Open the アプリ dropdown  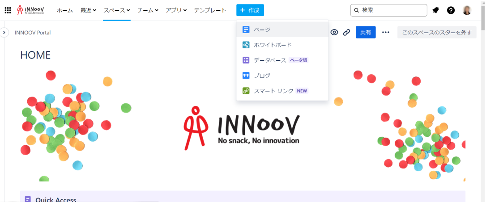(176, 10)
